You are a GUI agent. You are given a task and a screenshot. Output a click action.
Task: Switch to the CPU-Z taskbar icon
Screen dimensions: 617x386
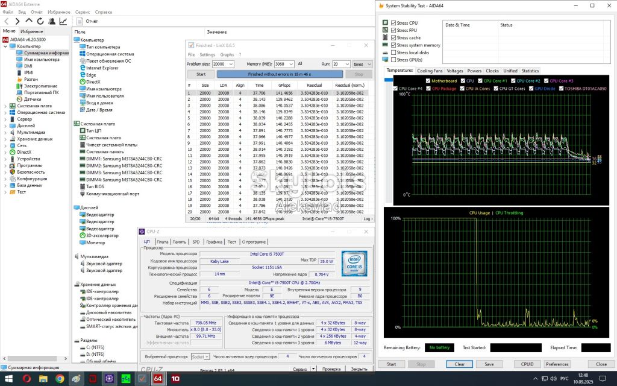109,379
